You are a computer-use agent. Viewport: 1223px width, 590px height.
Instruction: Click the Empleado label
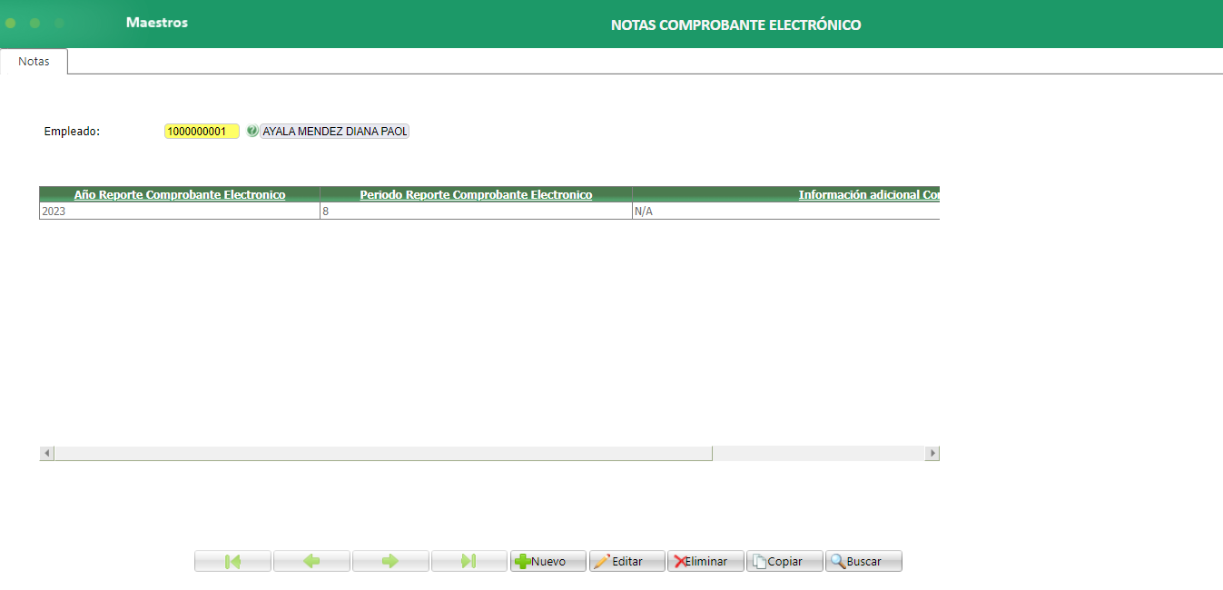(72, 132)
